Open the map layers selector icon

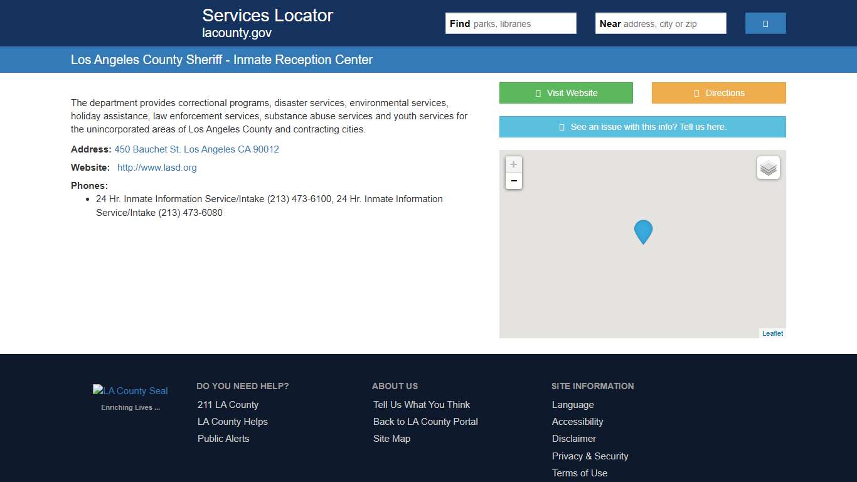coord(768,168)
